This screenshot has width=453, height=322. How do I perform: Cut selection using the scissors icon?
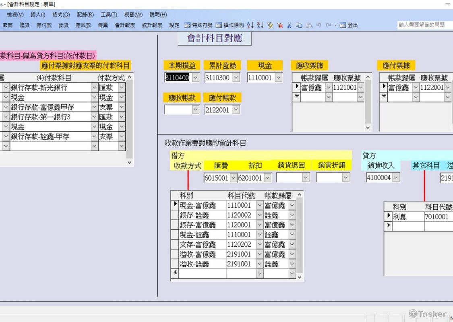point(289,25)
